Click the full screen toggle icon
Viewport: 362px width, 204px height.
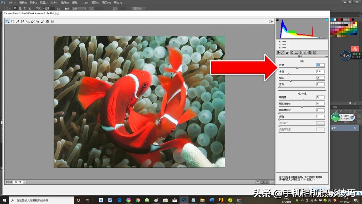(x=271, y=21)
